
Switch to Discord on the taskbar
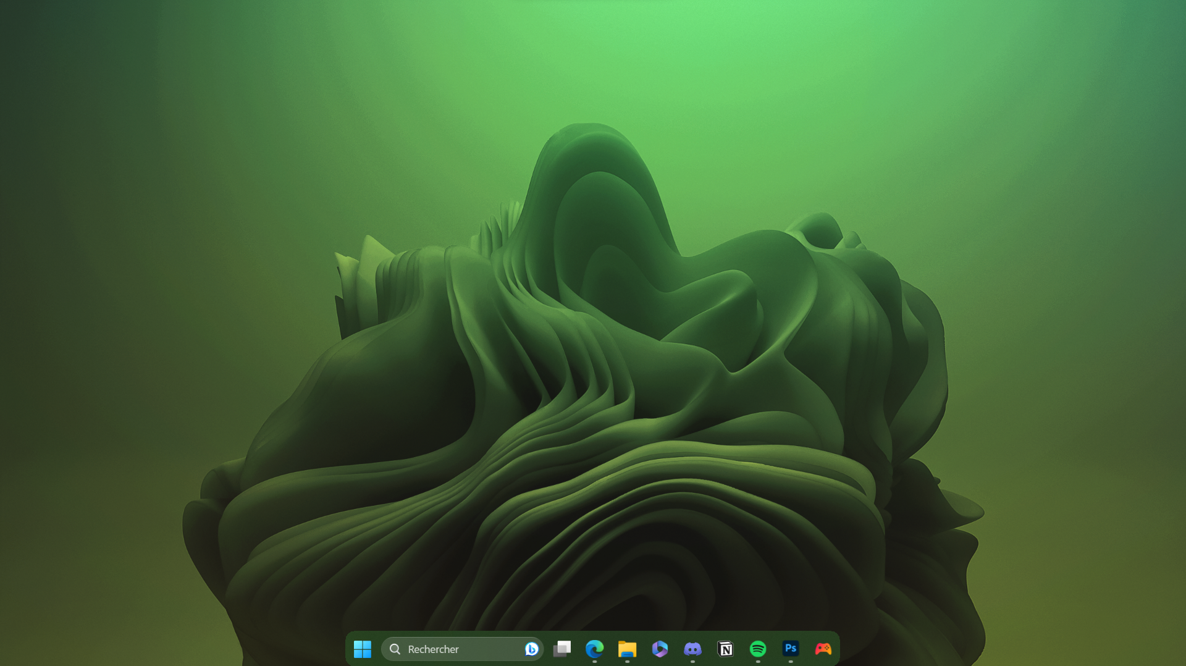pos(692,649)
